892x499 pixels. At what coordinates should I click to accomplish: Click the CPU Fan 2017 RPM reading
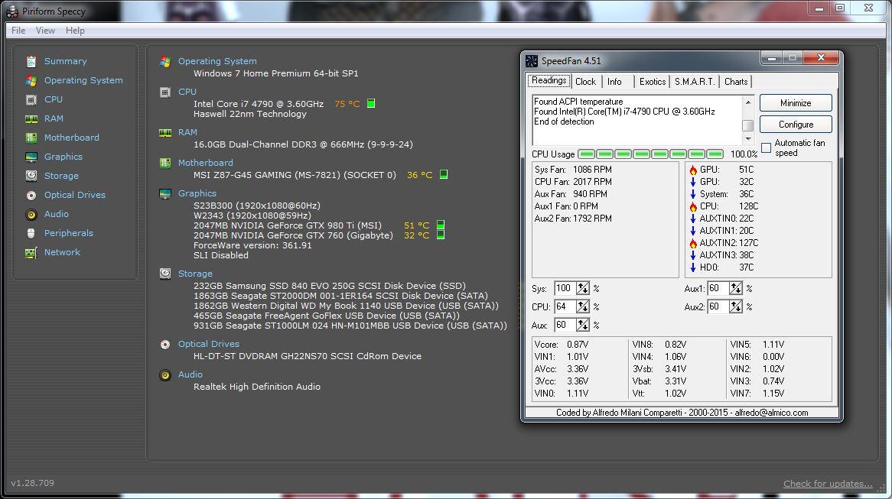573,182
